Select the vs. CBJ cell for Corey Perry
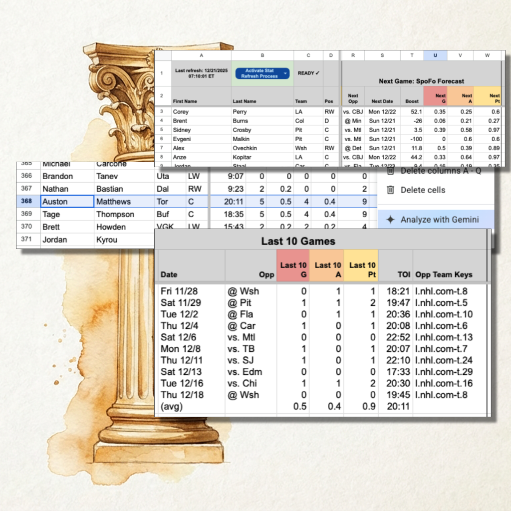 [x=353, y=112]
